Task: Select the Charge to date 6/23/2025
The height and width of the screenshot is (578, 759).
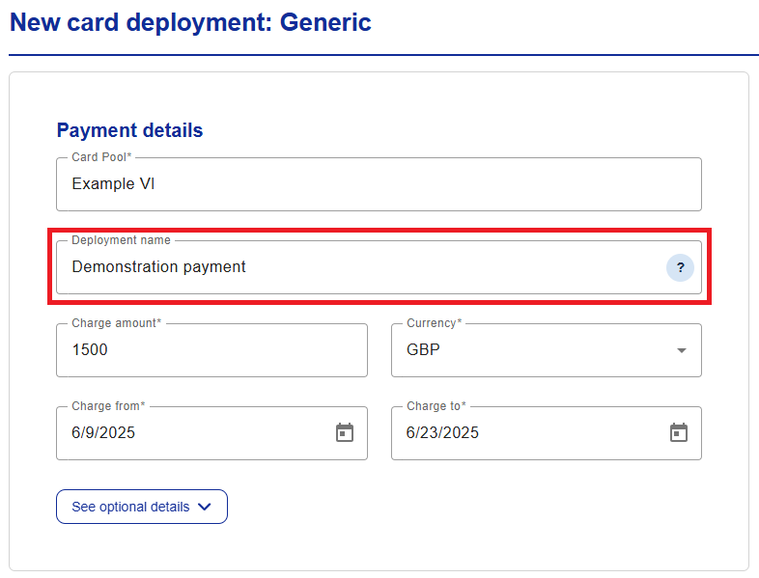Action: pyautogui.click(x=442, y=432)
